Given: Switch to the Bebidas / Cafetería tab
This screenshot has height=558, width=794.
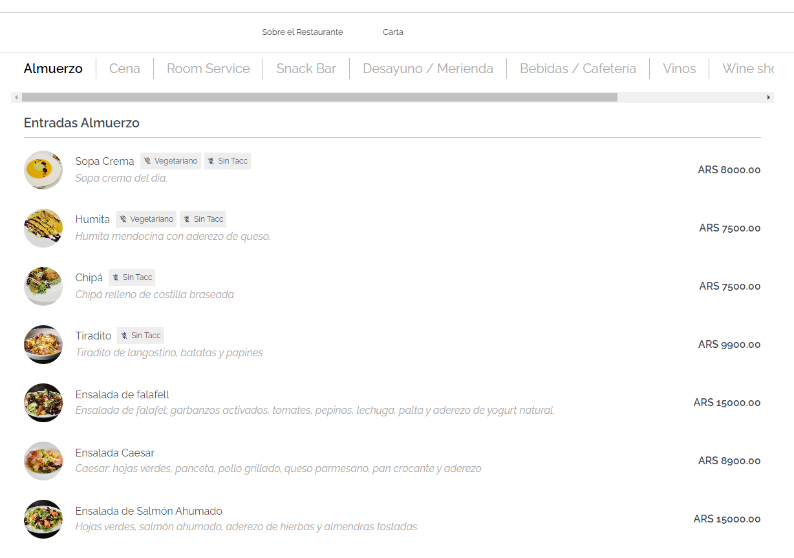Looking at the screenshot, I should pos(578,69).
